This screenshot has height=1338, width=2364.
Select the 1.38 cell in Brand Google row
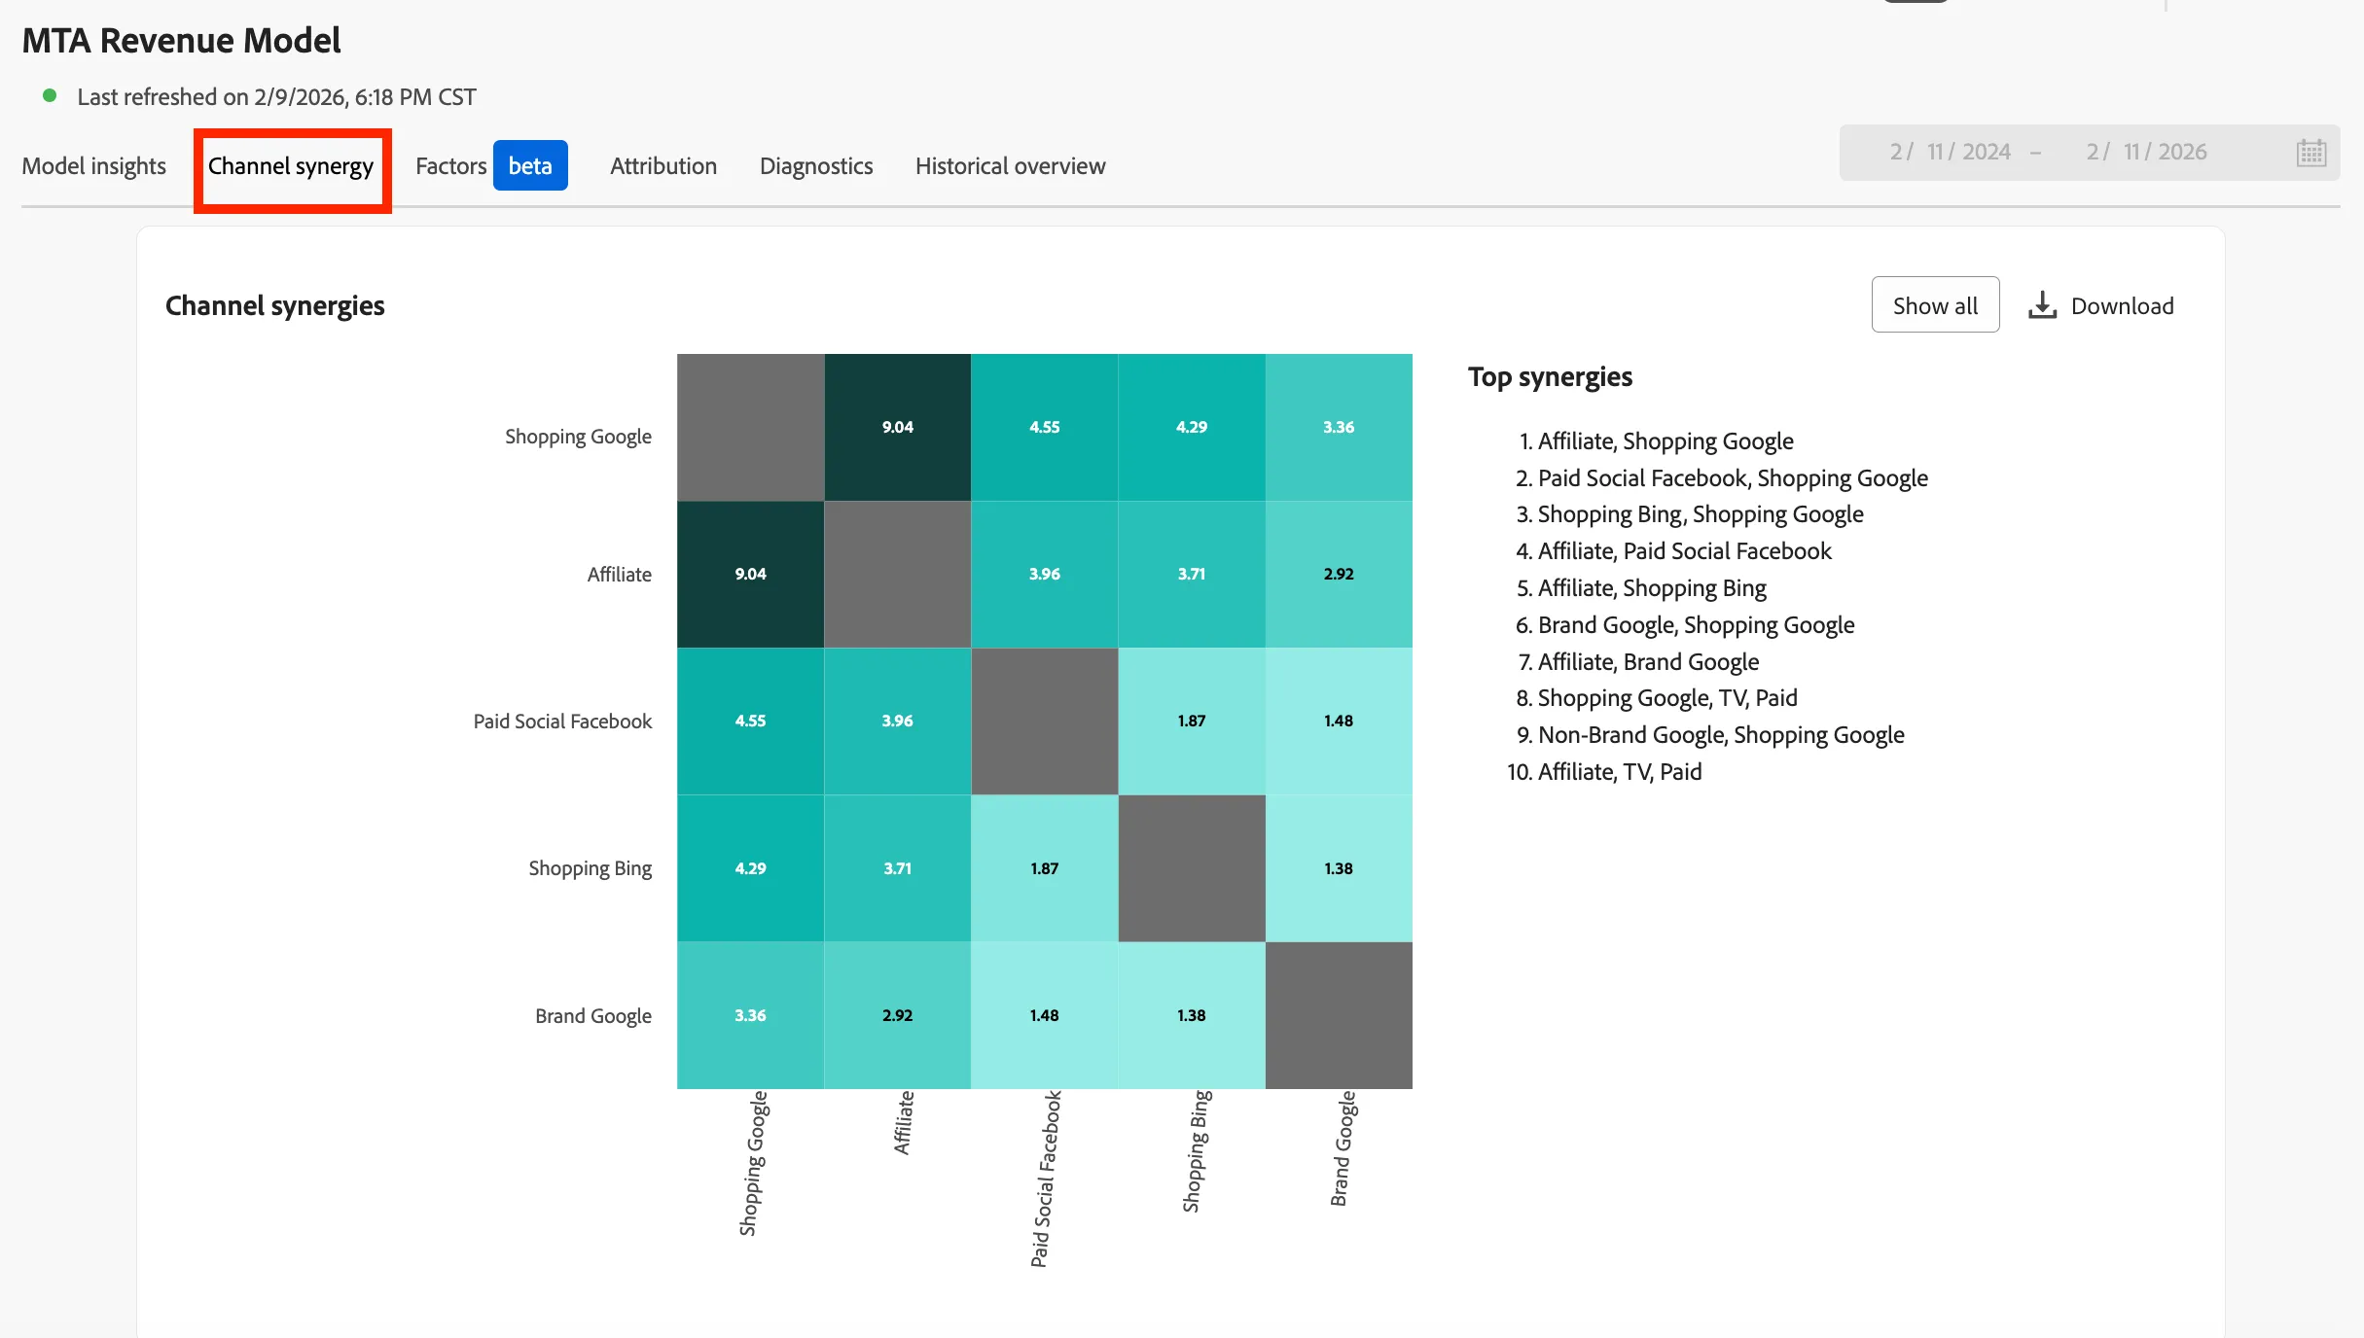tap(1192, 1015)
